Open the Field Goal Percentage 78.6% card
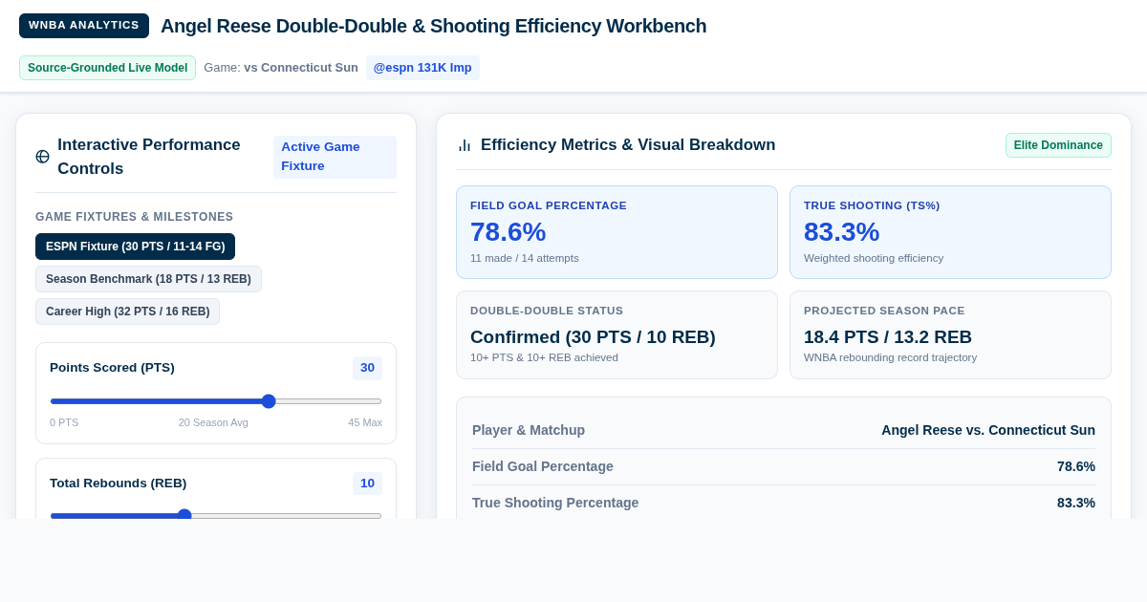Viewport: 1147px width, 602px height. pyautogui.click(x=617, y=232)
